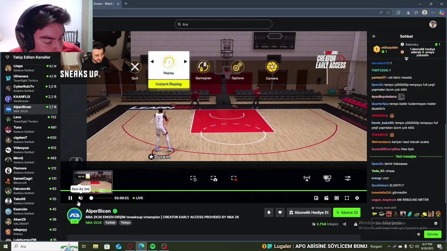Click the Yeni mesajlar divider to jump down
This screenshot has height=251, width=447.
click(x=406, y=157)
